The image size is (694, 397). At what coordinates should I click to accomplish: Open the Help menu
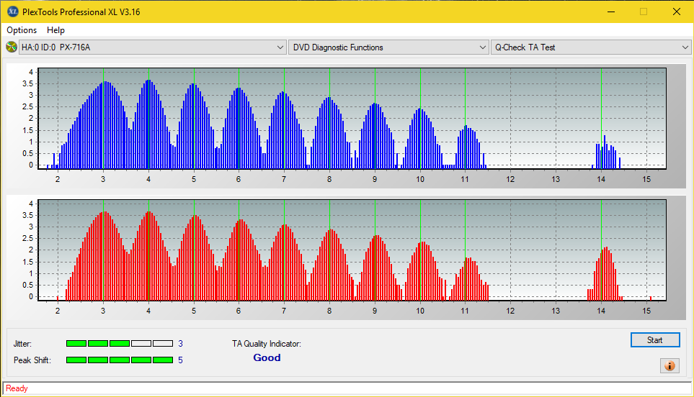55,30
